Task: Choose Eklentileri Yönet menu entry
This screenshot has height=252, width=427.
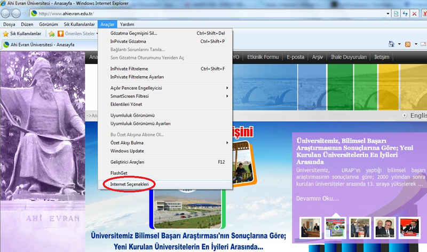Action: 165,104
